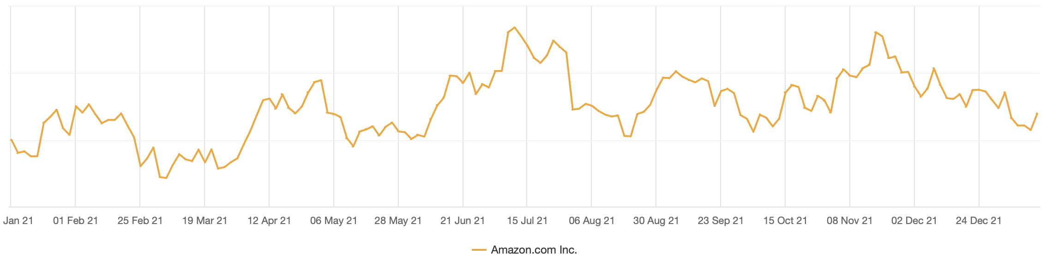Click the Jan 21 label at axis start
Viewport: 1046px width, 260px height.
click(18, 221)
